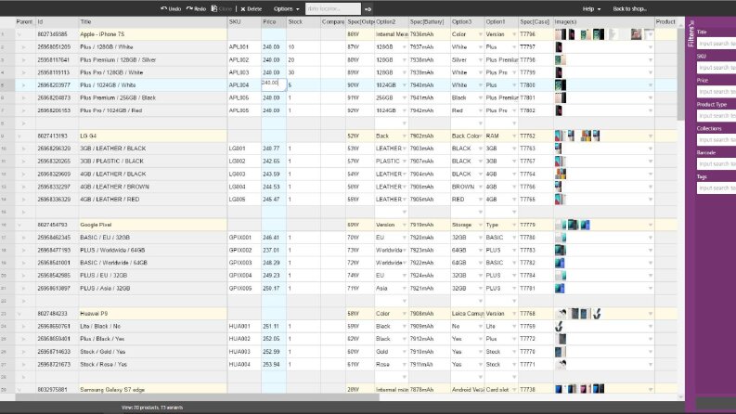This screenshot has height=414, width=736.
Task: Click the Title column header
Action: (x=152, y=22)
